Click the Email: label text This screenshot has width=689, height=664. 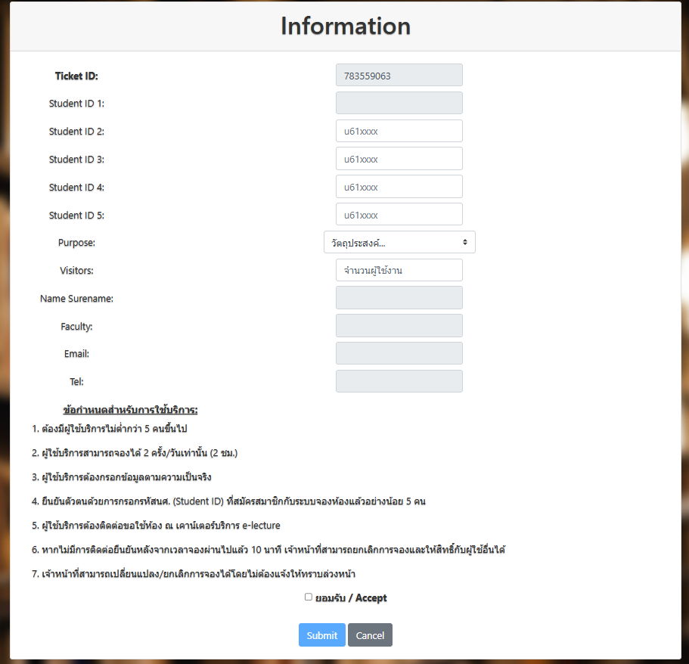click(x=76, y=354)
